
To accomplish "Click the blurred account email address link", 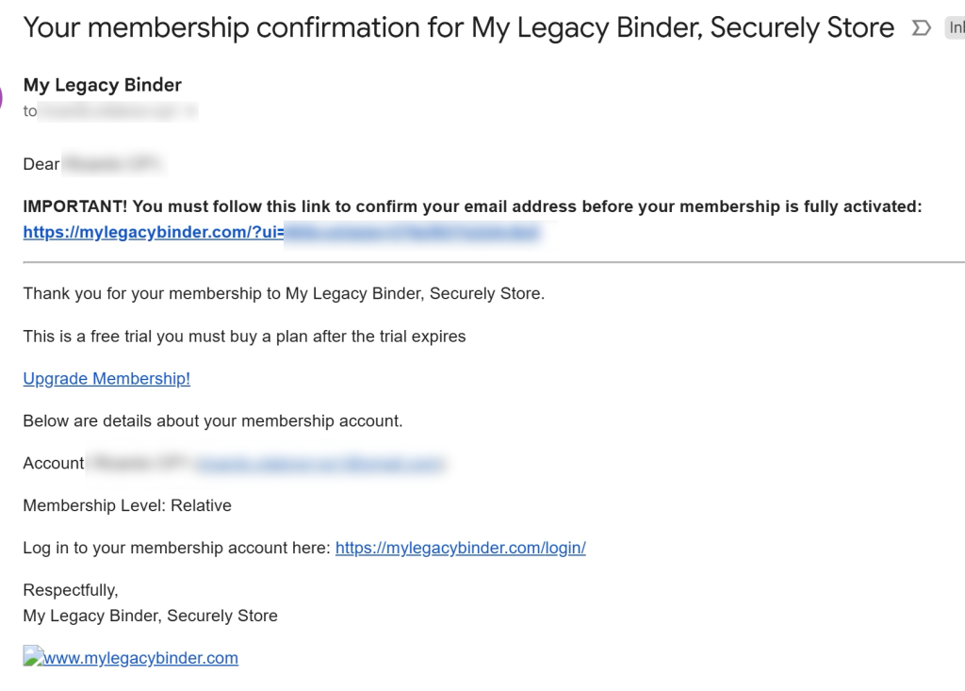I will pyautogui.click(x=319, y=463).
